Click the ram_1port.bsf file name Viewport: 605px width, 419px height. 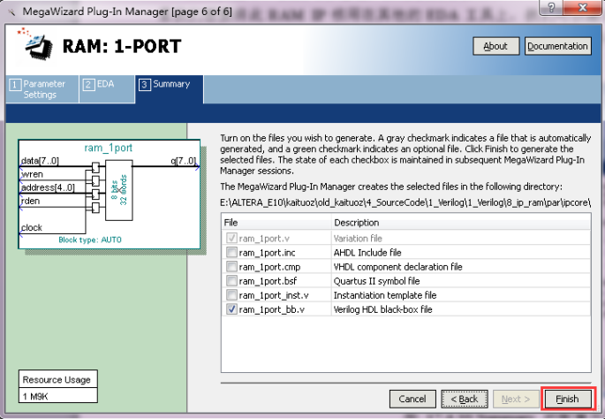[x=268, y=281]
